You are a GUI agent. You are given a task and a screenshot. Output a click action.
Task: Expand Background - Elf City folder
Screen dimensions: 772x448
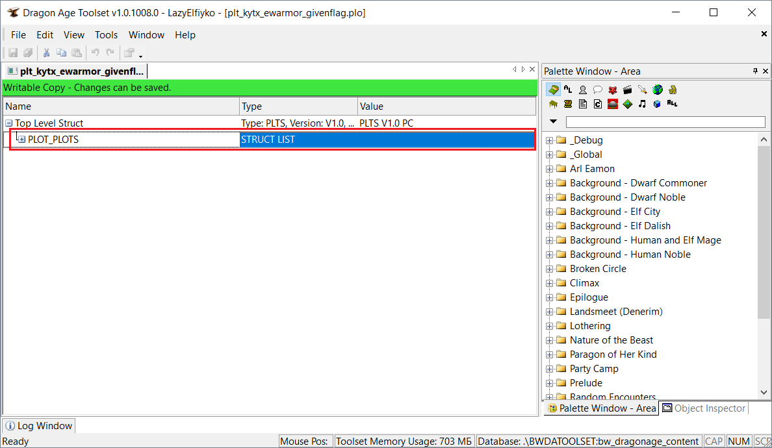coord(550,212)
